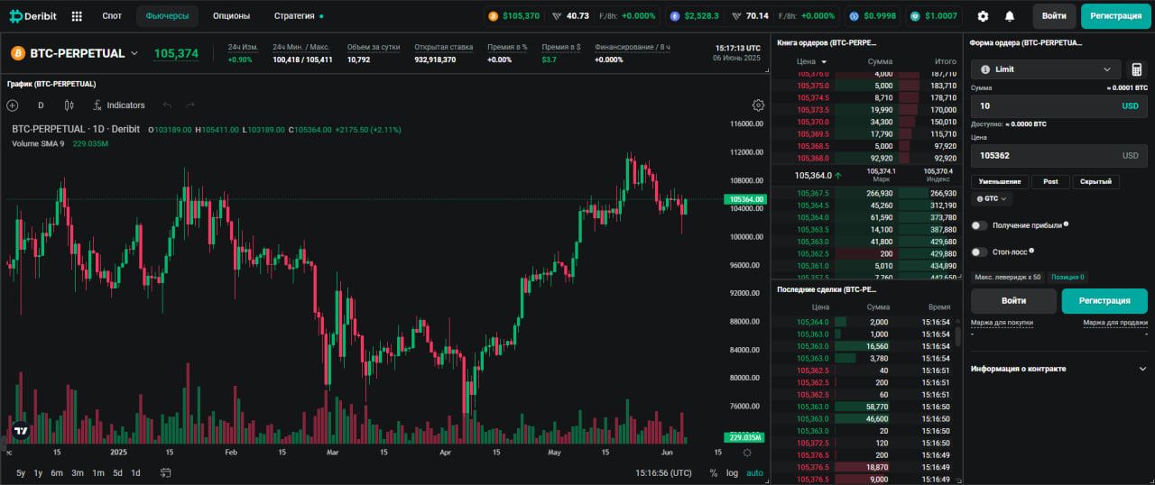Click the ETH price ticker icon
Viewport: 1155px width, 485px height.
pos(674,16)
